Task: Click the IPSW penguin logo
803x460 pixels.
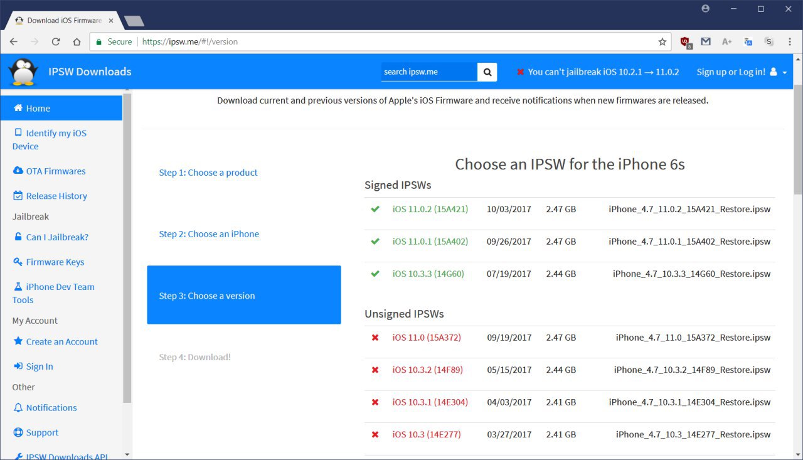Action: coord(24,72)
